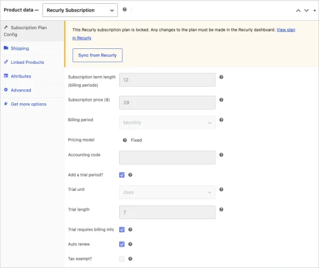Viewport: 319px width, 268px height.
Task: Click help icon for Subscription term length
Action: point(221,77)
